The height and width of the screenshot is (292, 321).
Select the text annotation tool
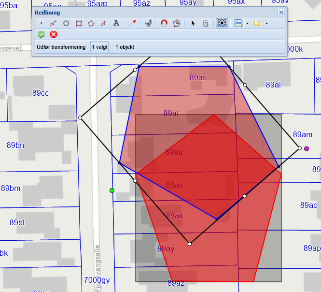[116, 23]
